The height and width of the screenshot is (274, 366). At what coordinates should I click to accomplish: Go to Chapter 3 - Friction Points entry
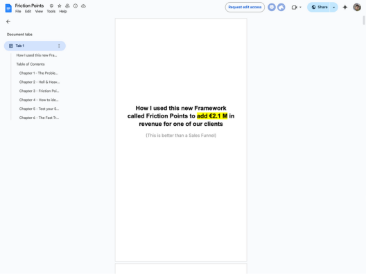pyautogui.click(x=40, y=91)
